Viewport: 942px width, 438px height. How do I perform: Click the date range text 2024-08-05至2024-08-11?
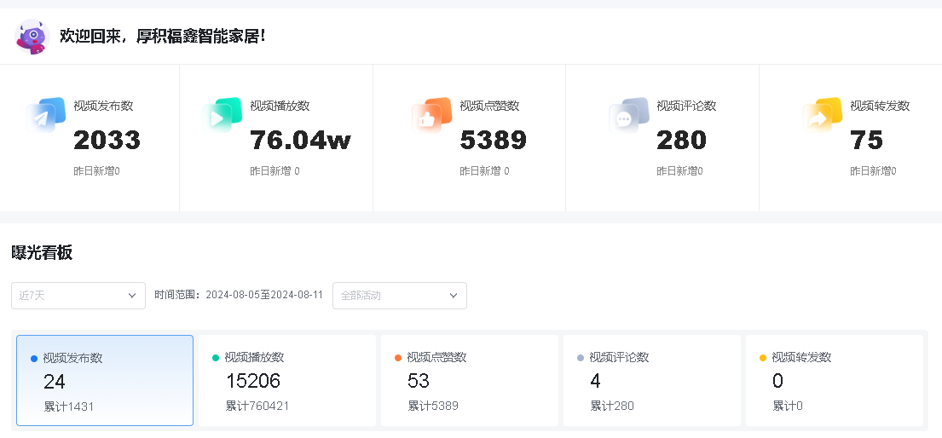point(264,296)
